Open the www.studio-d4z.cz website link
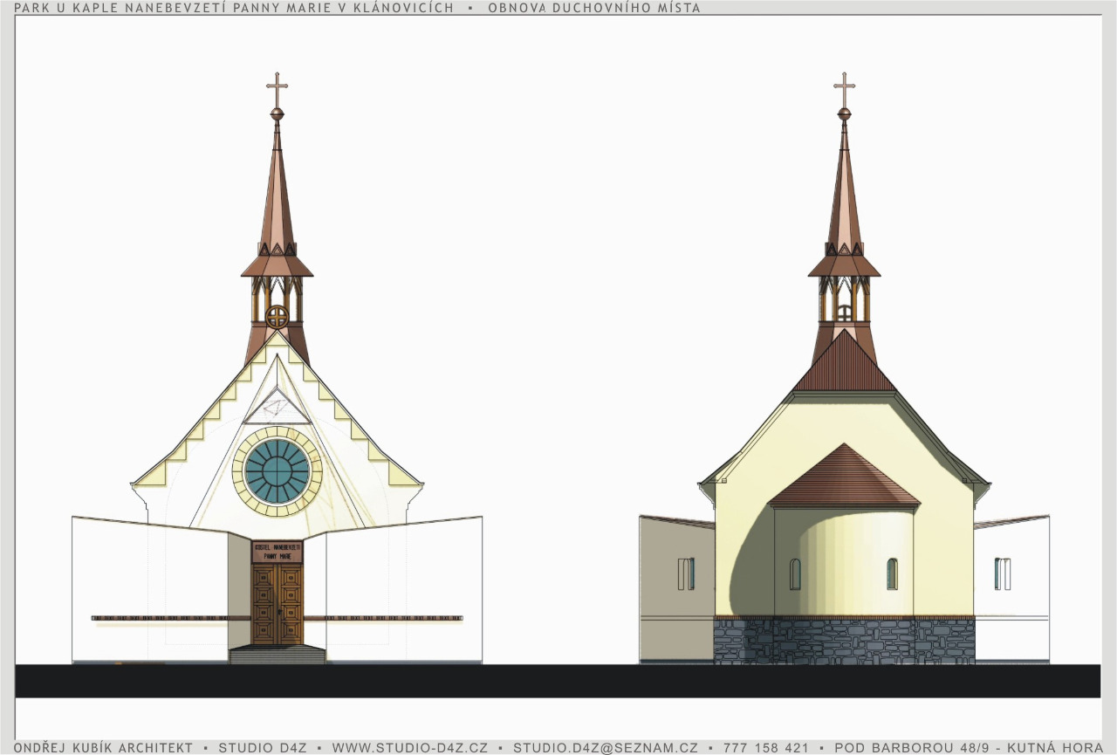This screenshot has width=1117, height=755. [409, 748]
